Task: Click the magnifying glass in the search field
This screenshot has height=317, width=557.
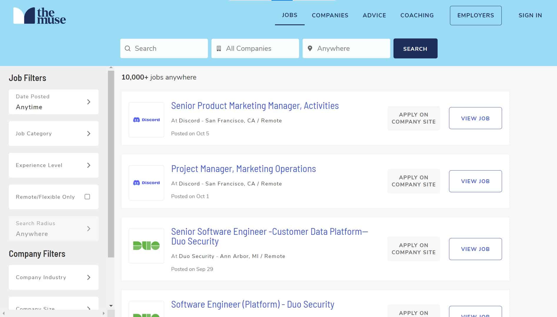Action: pos(128,48)
